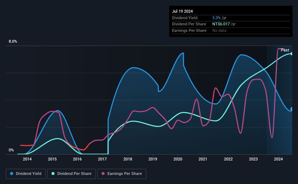Click the teal Dividend Per Share legend dot
The height and width of the screenshot is (184, 298).
coord(53,173)
